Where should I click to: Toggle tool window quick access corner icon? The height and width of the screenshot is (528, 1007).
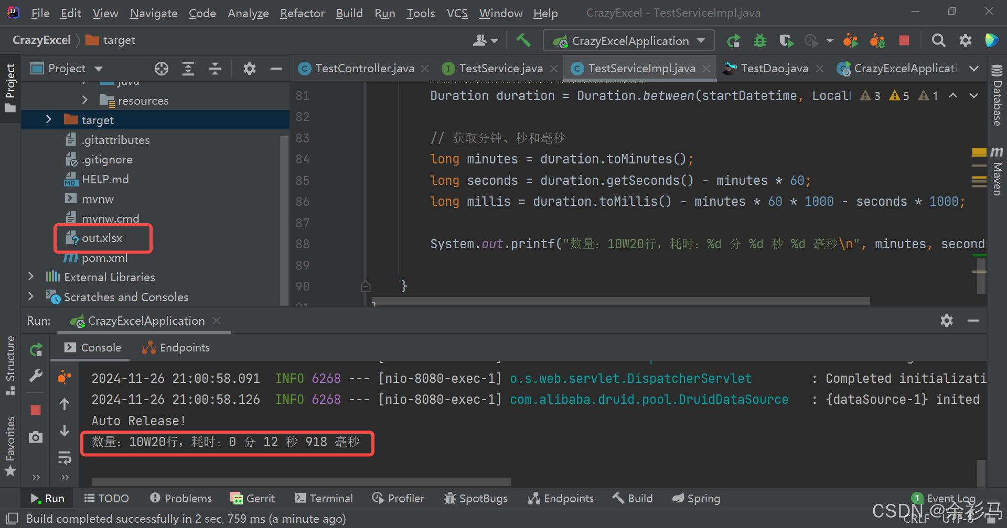(x=10, y=519)
